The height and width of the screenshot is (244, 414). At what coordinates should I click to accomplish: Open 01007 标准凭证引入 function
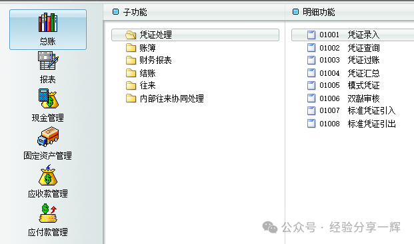coord(351,110)
